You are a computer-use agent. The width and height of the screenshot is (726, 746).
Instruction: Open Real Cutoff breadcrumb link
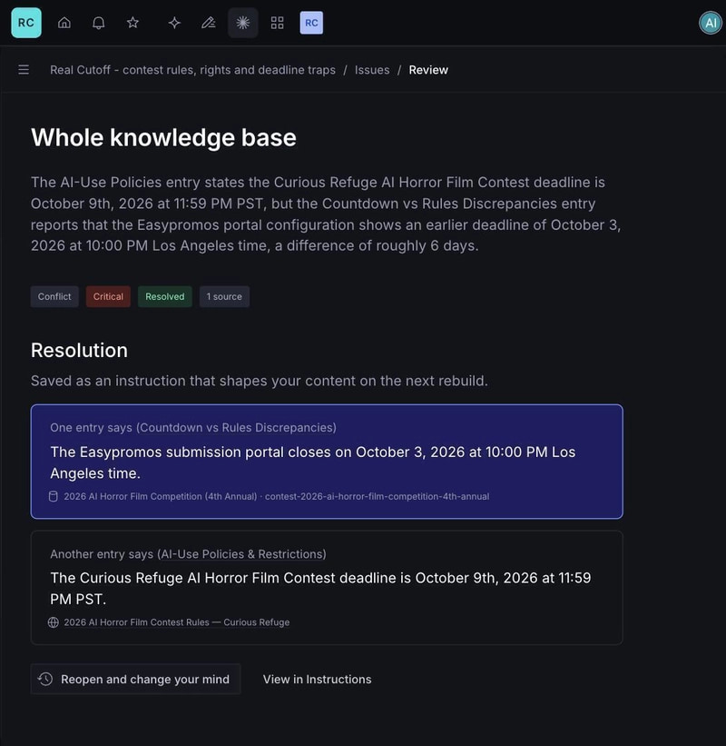pos(192,70)
